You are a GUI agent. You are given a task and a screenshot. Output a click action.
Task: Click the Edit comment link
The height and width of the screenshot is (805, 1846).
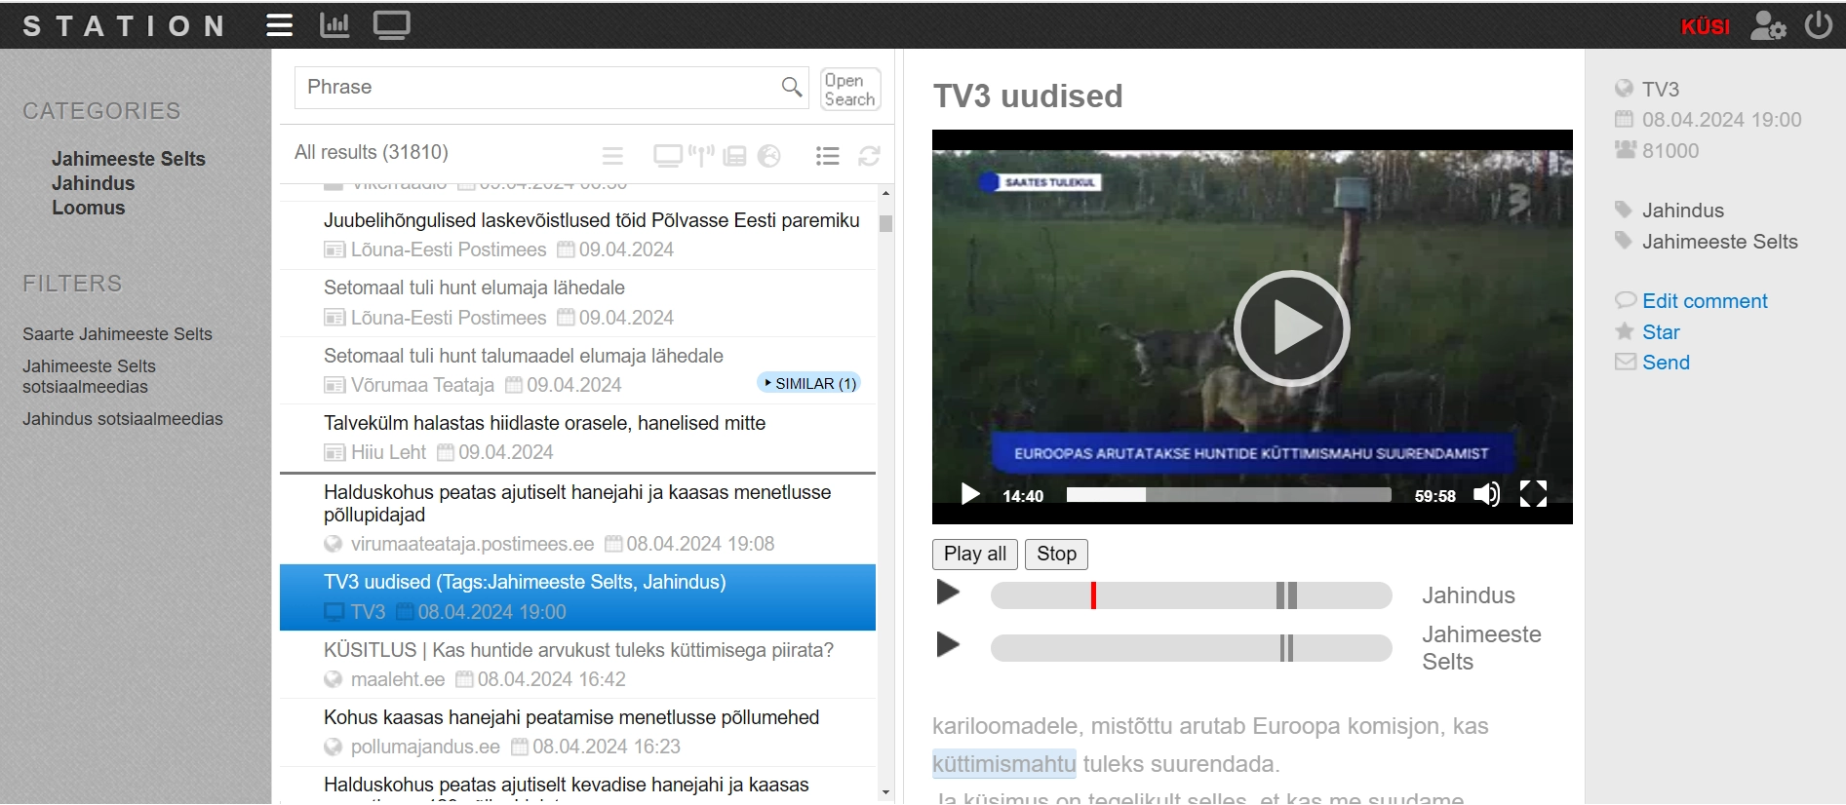pyautogui.click(x=1704, y=301)
